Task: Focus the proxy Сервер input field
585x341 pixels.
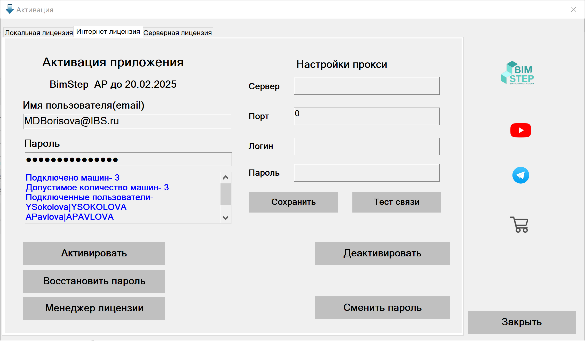Action: 367,86
